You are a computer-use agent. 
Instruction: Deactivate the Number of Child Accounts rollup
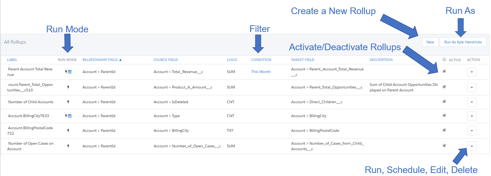click(444, 101)
